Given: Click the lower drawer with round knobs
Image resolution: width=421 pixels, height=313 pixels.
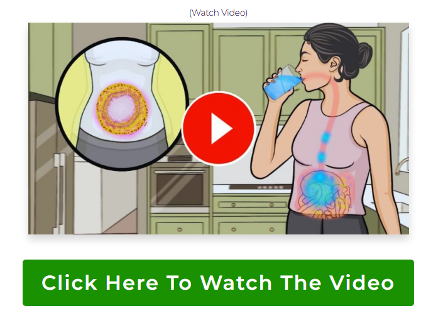Looking at the screenshot, I should pos(253,205).
